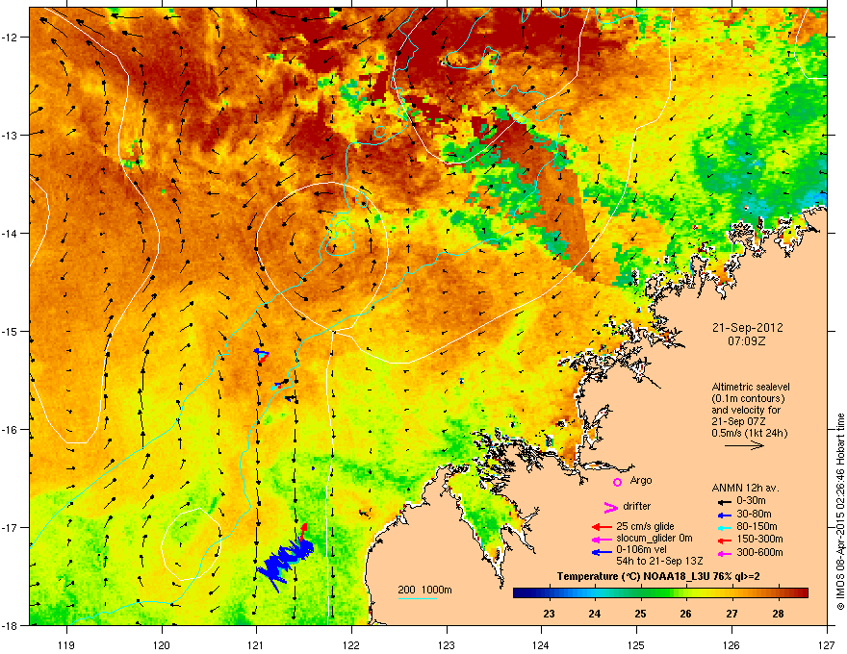Click the 0.5m/s velocity scale arrow

click(x=744, y=445)
